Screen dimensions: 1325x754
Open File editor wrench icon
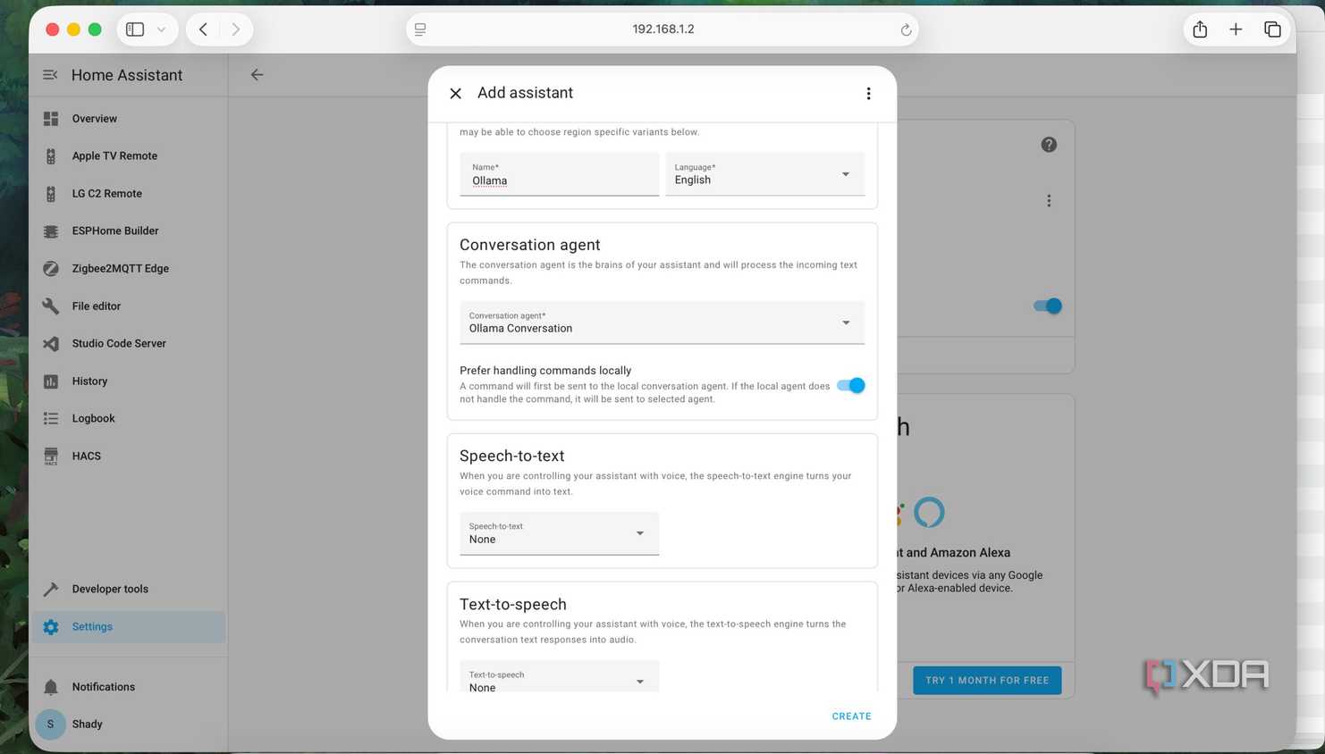pos(51,306)
